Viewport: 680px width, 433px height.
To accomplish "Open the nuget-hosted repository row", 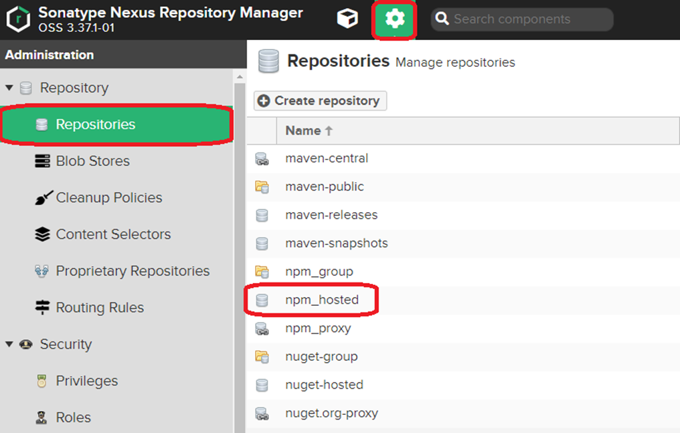I will click(463, 385).
